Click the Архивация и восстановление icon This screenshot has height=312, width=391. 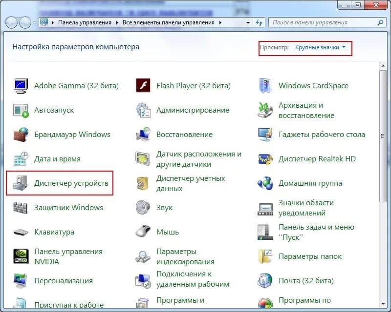265,110
